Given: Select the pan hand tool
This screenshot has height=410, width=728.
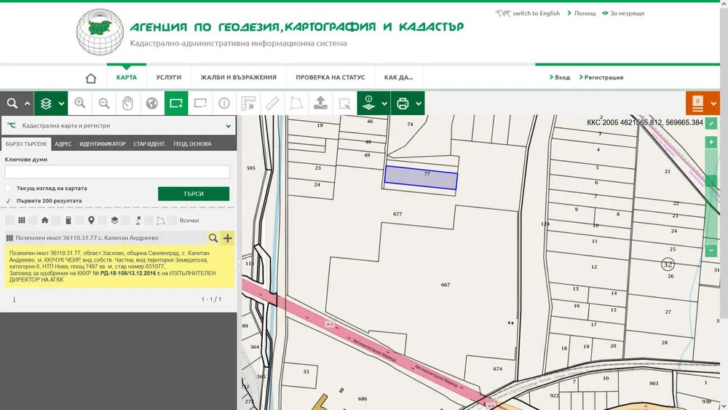Looking at the screenshot, I should click(x=128, y=103).
